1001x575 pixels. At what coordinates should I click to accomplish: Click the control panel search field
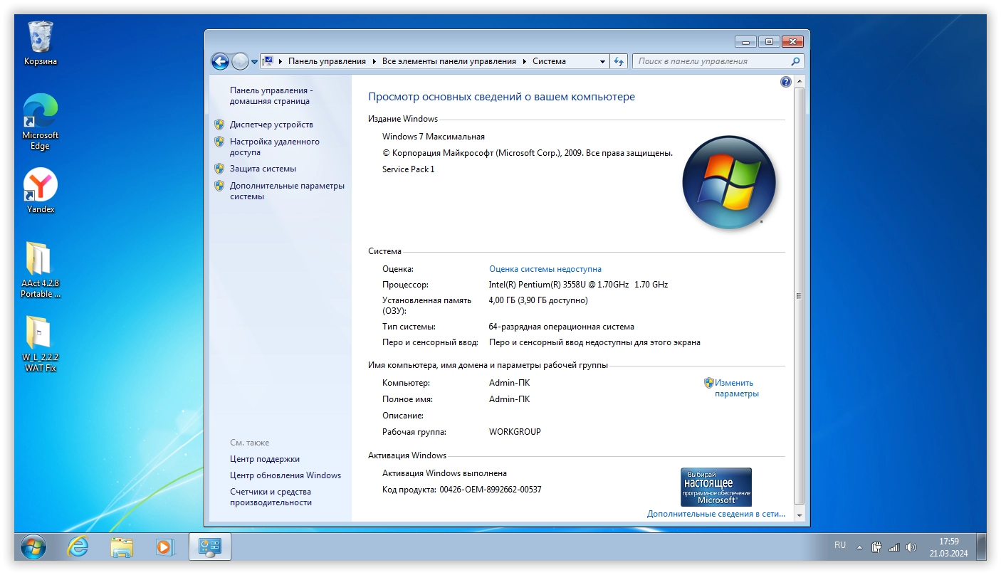[x=712, y=61]
